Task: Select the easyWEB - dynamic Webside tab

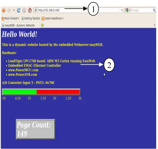Action: [x=20, y=25]
